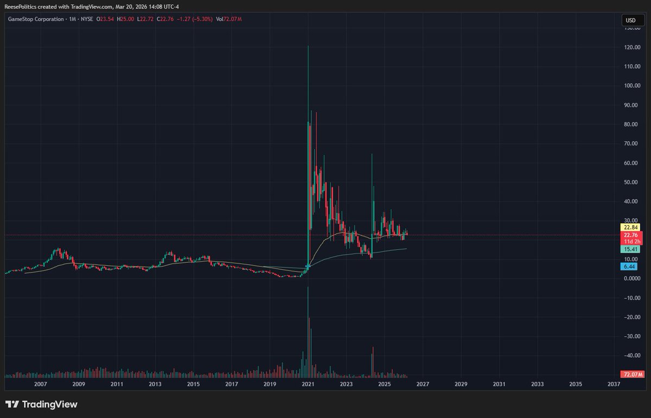
Task: Click the 2037 year on time axis
Action: click(x=614, y=384)
